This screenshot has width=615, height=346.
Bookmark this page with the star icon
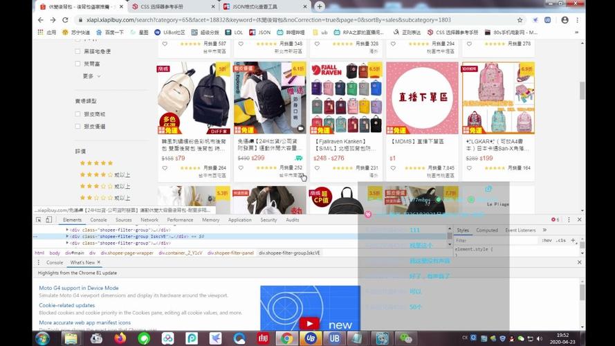520,20
